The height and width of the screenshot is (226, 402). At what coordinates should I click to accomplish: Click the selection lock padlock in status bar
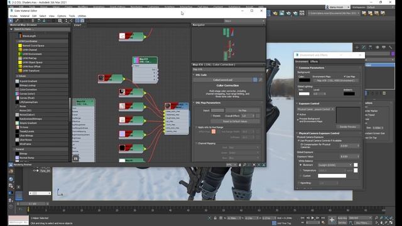215,218
